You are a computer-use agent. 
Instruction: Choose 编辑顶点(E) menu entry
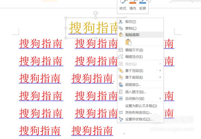134,56
